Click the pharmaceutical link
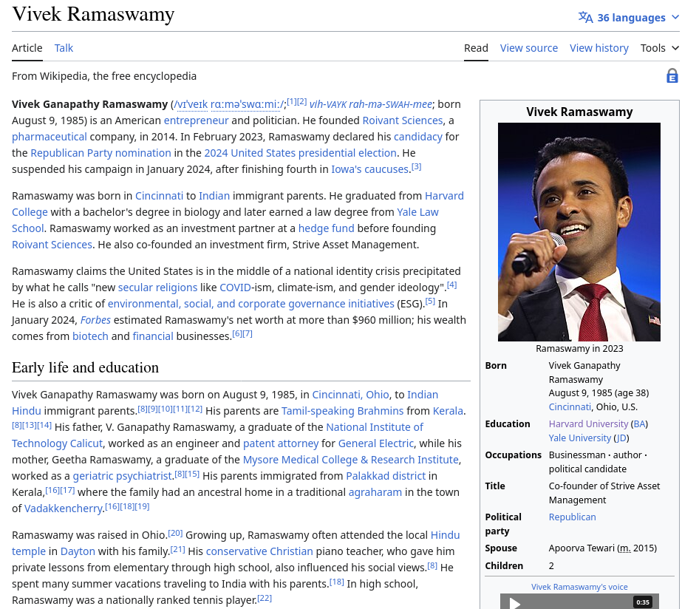 (x=50, y=137)
